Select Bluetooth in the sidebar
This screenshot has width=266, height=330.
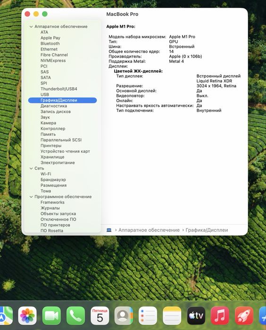point(50,43)
